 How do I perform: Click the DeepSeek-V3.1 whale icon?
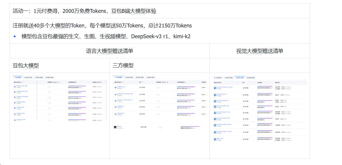115,88
